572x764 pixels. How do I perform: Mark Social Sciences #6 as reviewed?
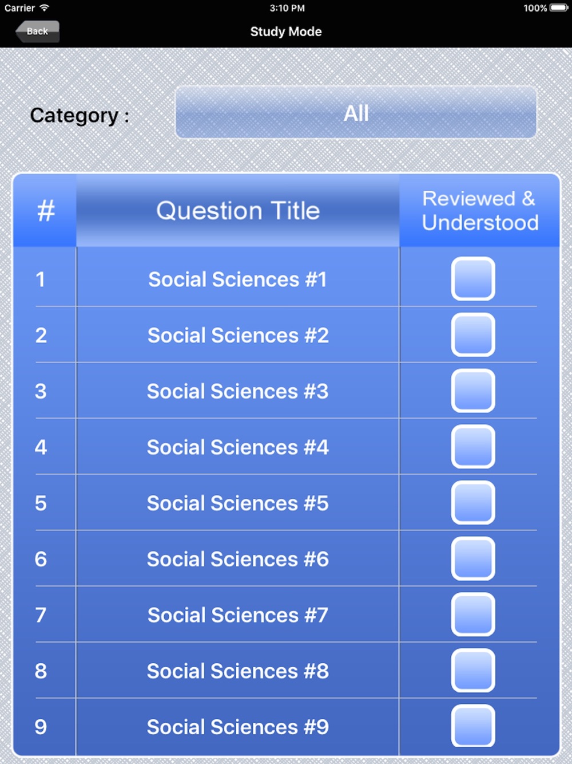pyautogui.click(x=473, y=558)
